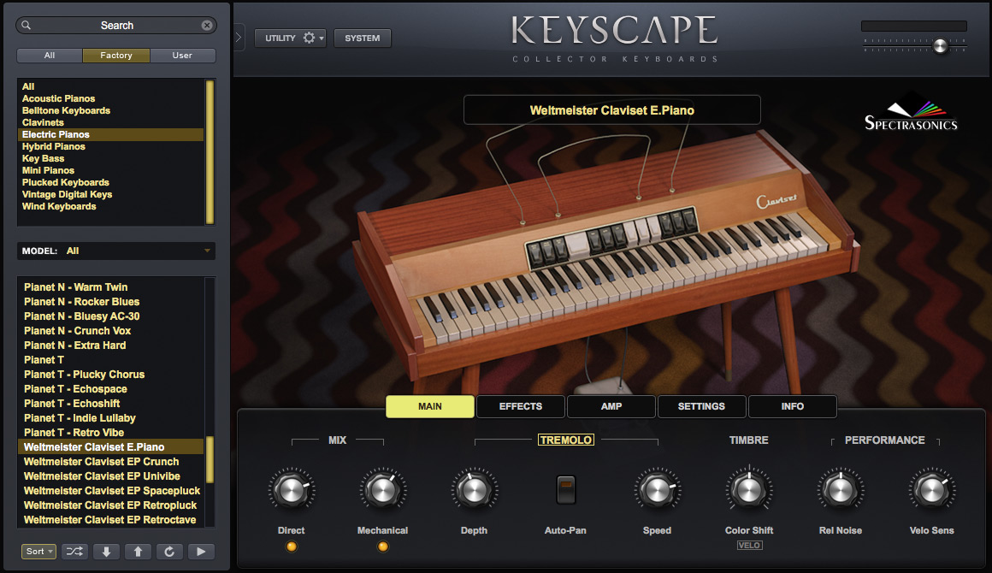
Task: Clear search with the X icon
Action: pyautogui.click(x=207, y=26)
